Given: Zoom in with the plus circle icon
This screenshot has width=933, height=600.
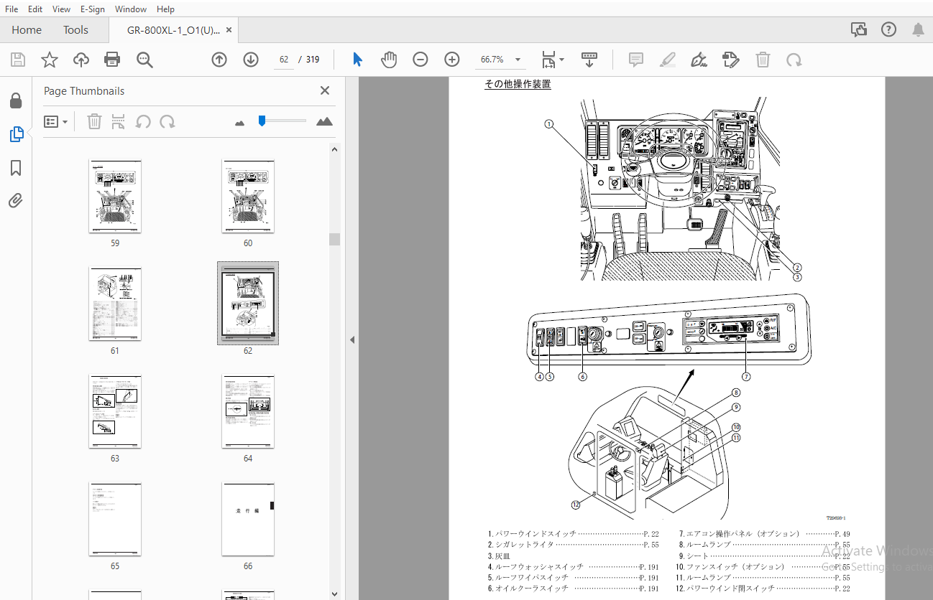Looking at the screenshot, I should (452, 60).
